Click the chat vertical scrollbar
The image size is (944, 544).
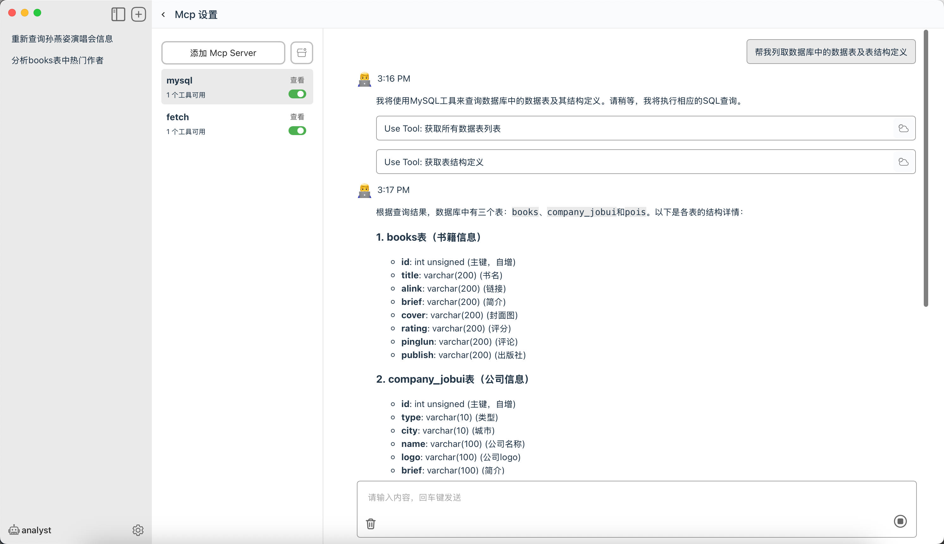(x=925, y=168)
